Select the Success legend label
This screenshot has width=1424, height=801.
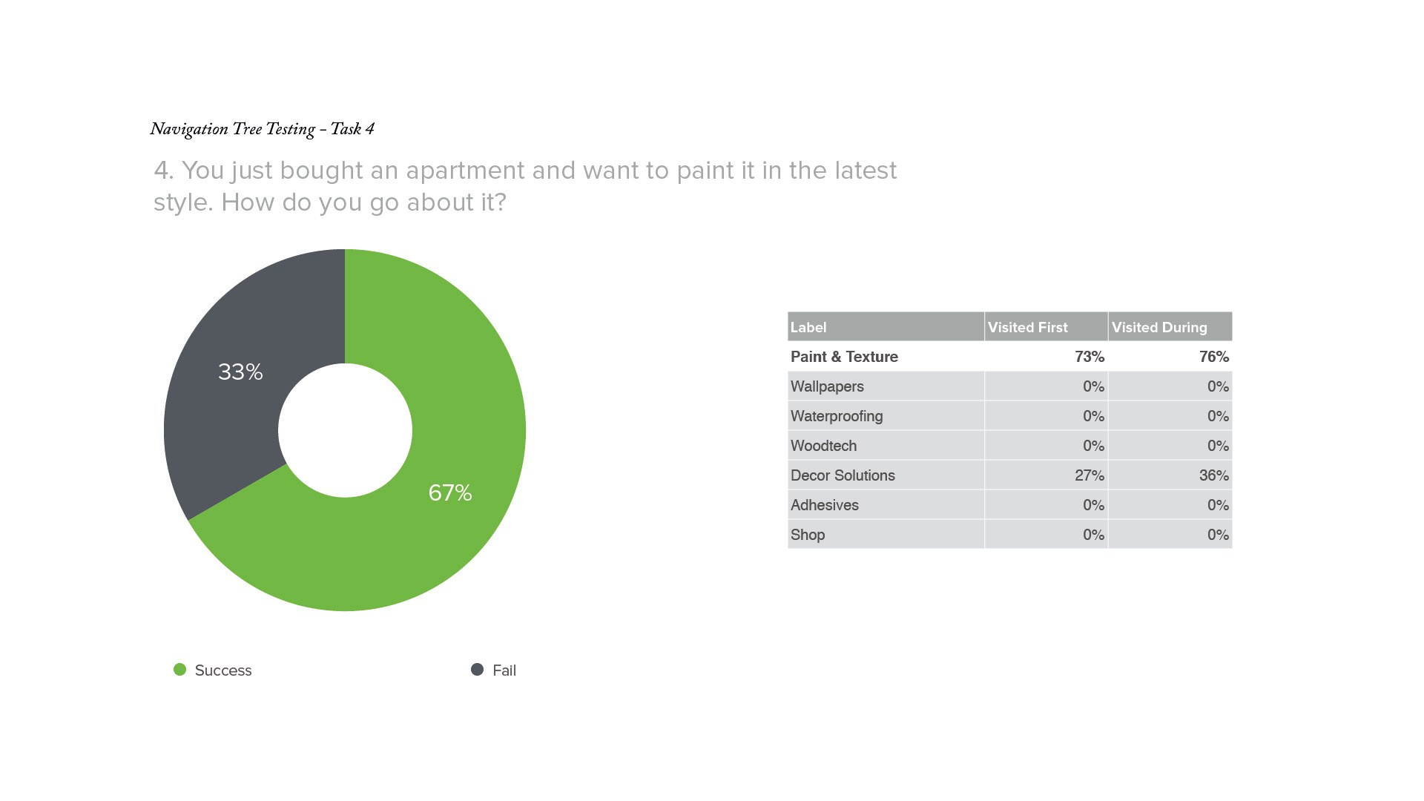[x=222, y=670]
